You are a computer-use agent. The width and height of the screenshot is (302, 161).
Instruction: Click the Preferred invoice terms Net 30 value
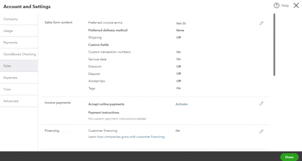click(181, 23)
